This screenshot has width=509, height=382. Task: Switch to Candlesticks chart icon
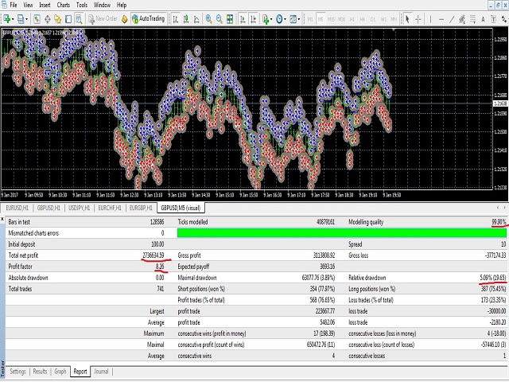[x=186, y=19]
